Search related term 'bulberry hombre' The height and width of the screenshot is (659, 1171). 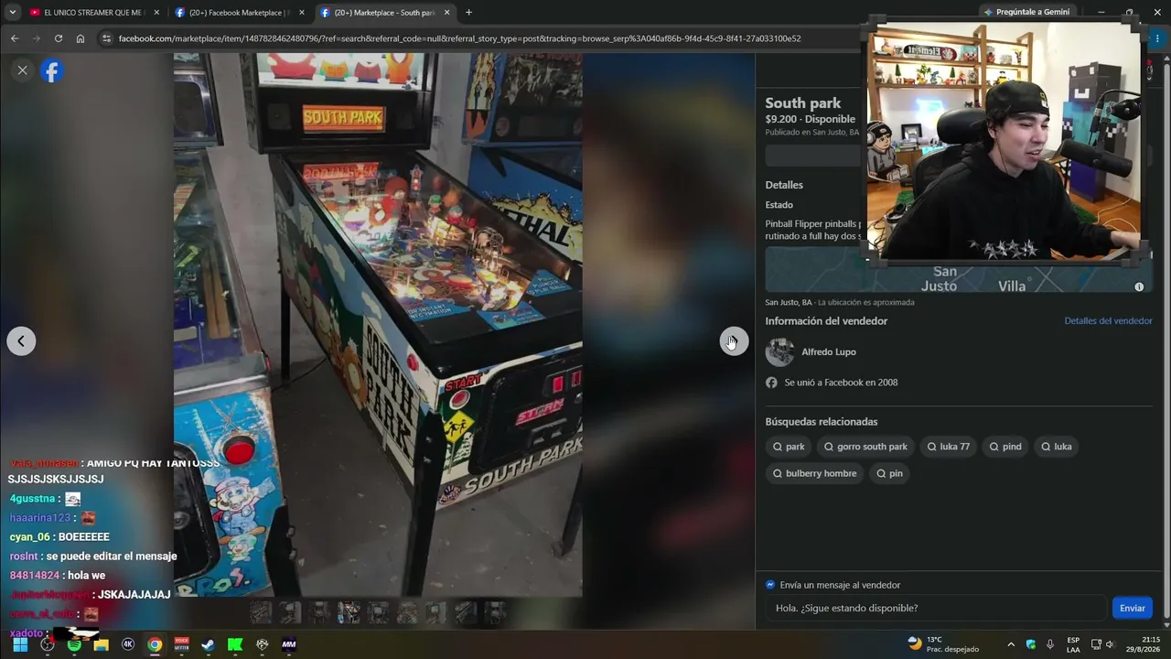814,473
